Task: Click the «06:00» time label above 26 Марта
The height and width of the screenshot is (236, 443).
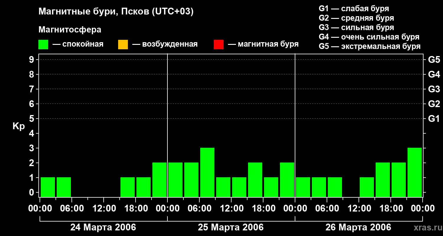Action: point(327,208)
